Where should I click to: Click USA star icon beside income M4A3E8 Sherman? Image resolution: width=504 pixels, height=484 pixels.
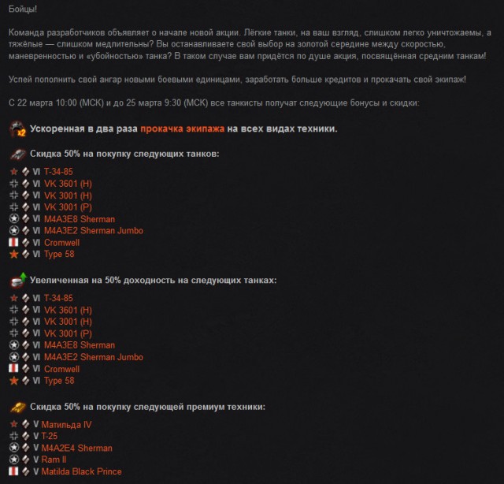[14, 345]
